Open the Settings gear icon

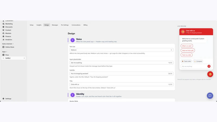3,99
